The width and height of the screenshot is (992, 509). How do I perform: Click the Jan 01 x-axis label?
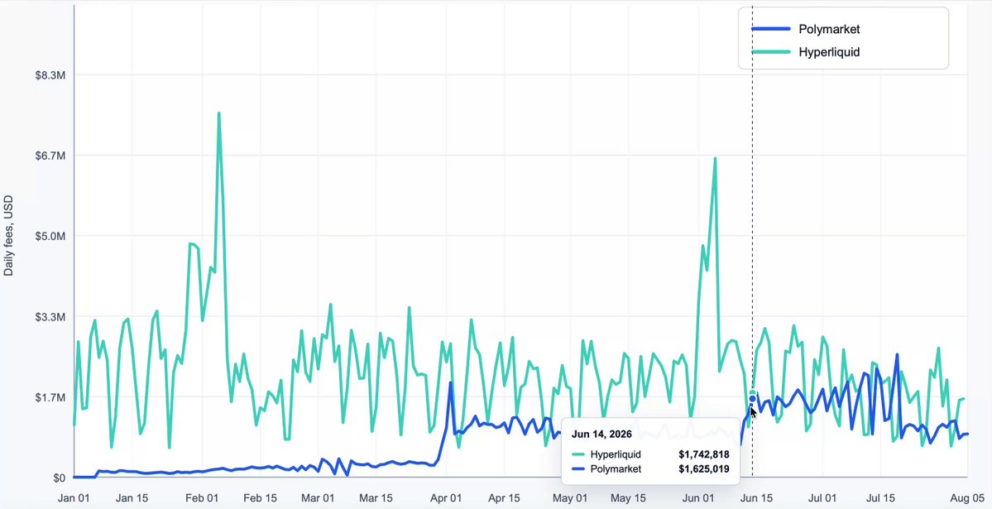74,498
